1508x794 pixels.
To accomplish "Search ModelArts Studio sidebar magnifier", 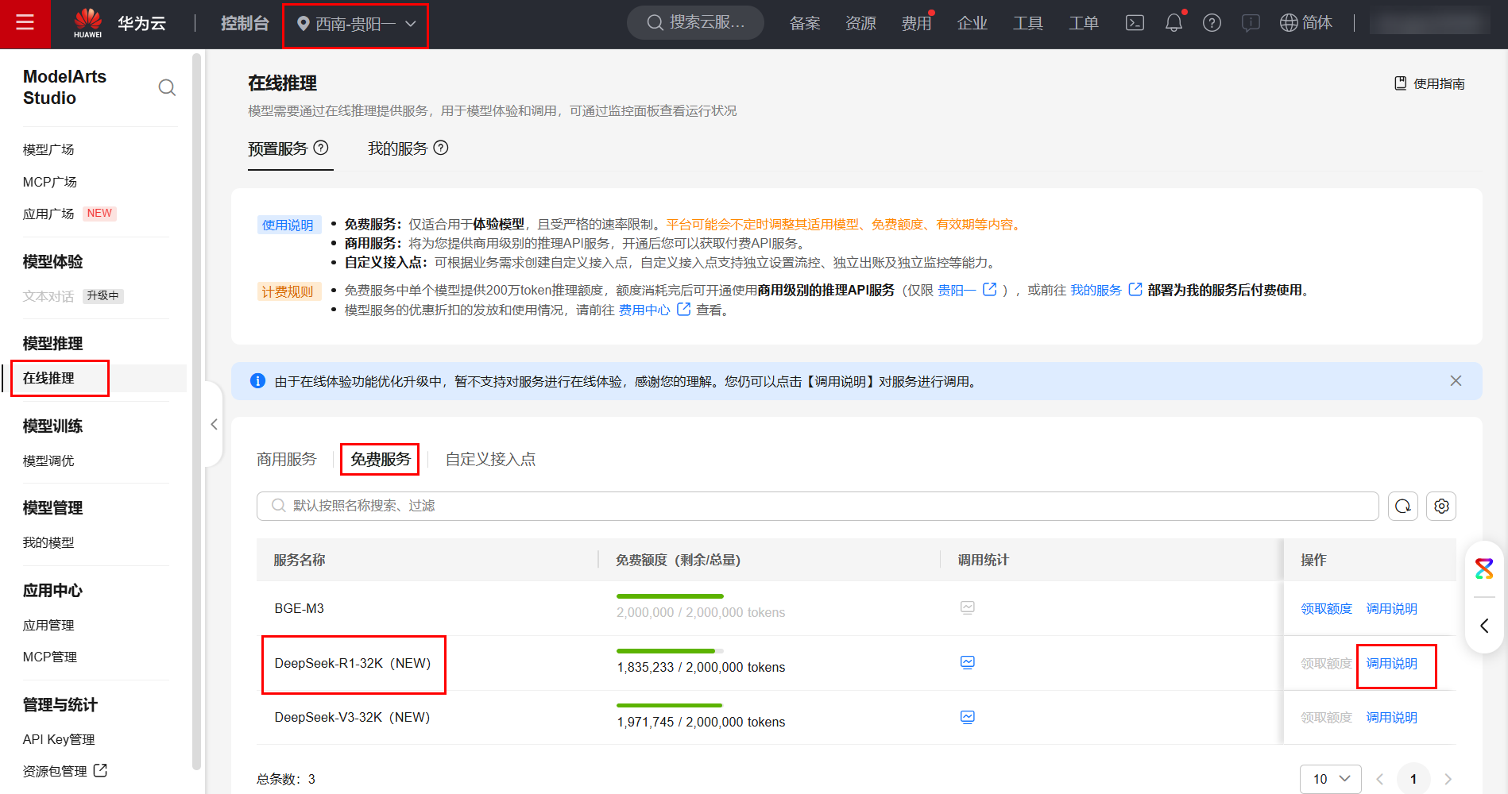I will (167, 87).
